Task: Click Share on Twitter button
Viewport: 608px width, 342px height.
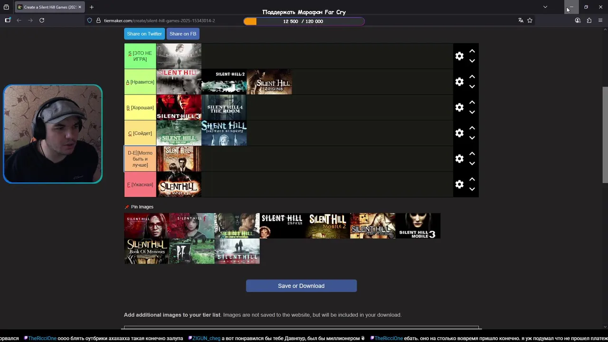Action: (144, 34)
